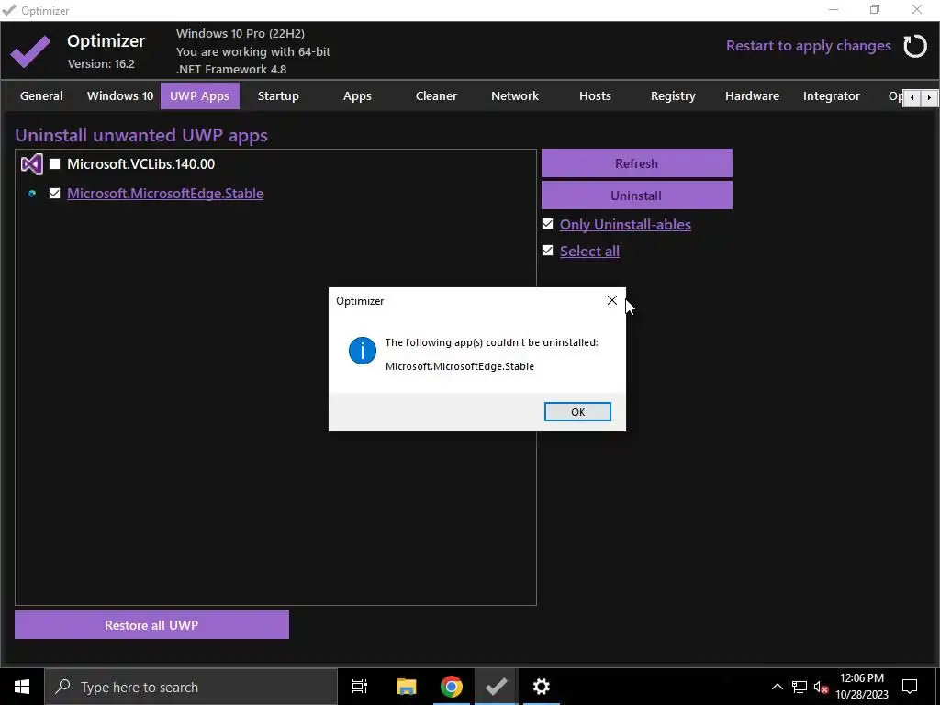
Task: Click the Version: 16.2 text
Action: click(101, 63)
